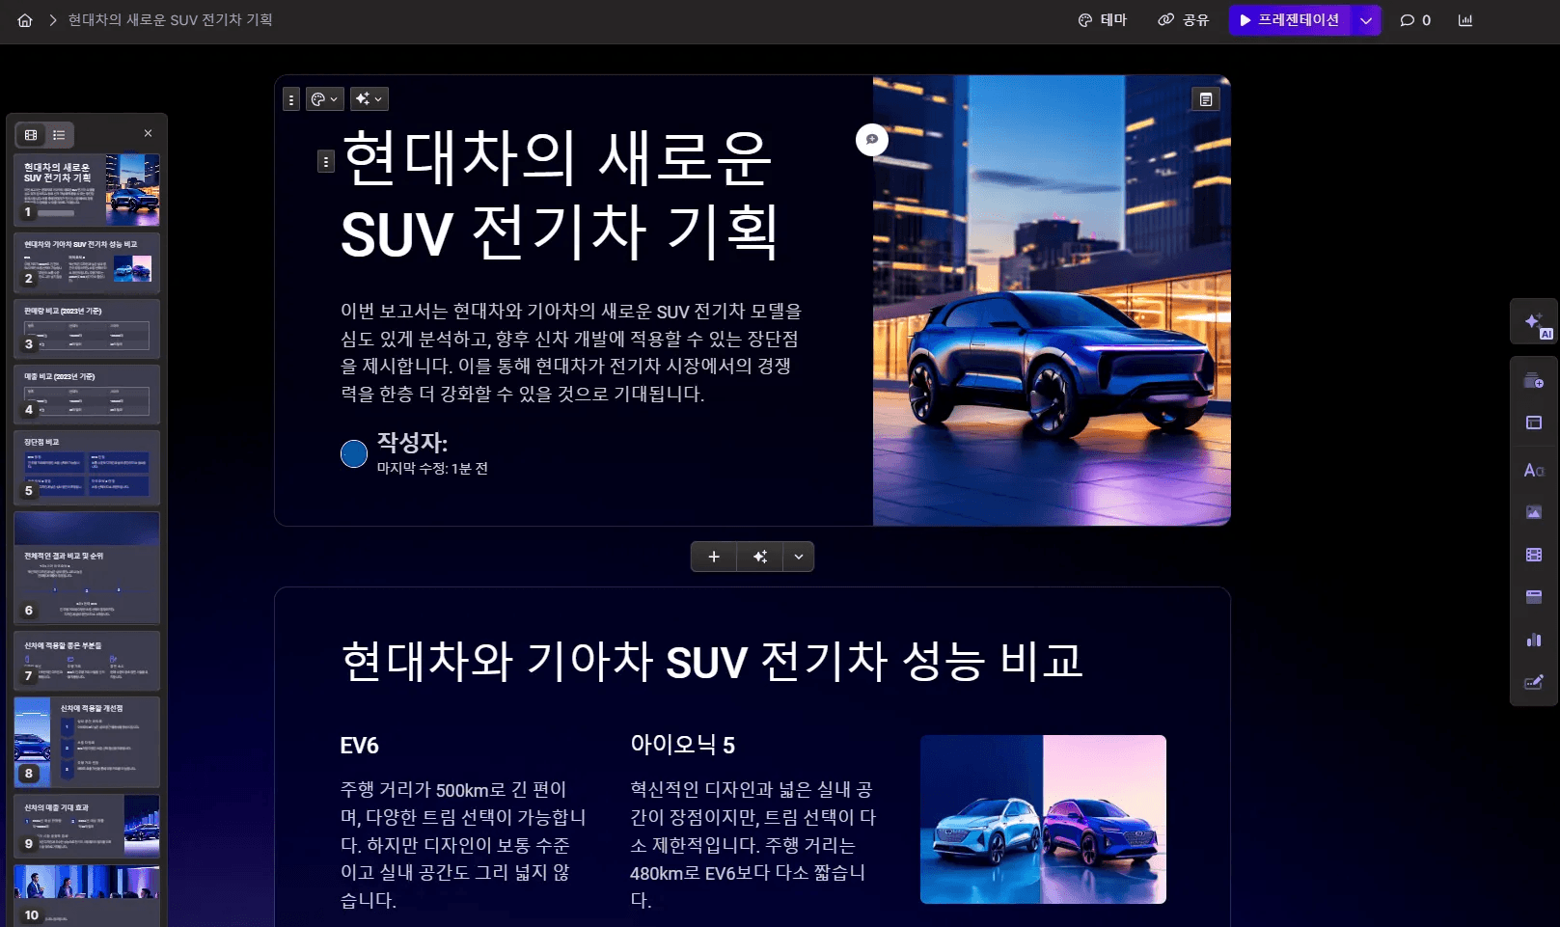Select the SUV hero image

(1052, 301)
